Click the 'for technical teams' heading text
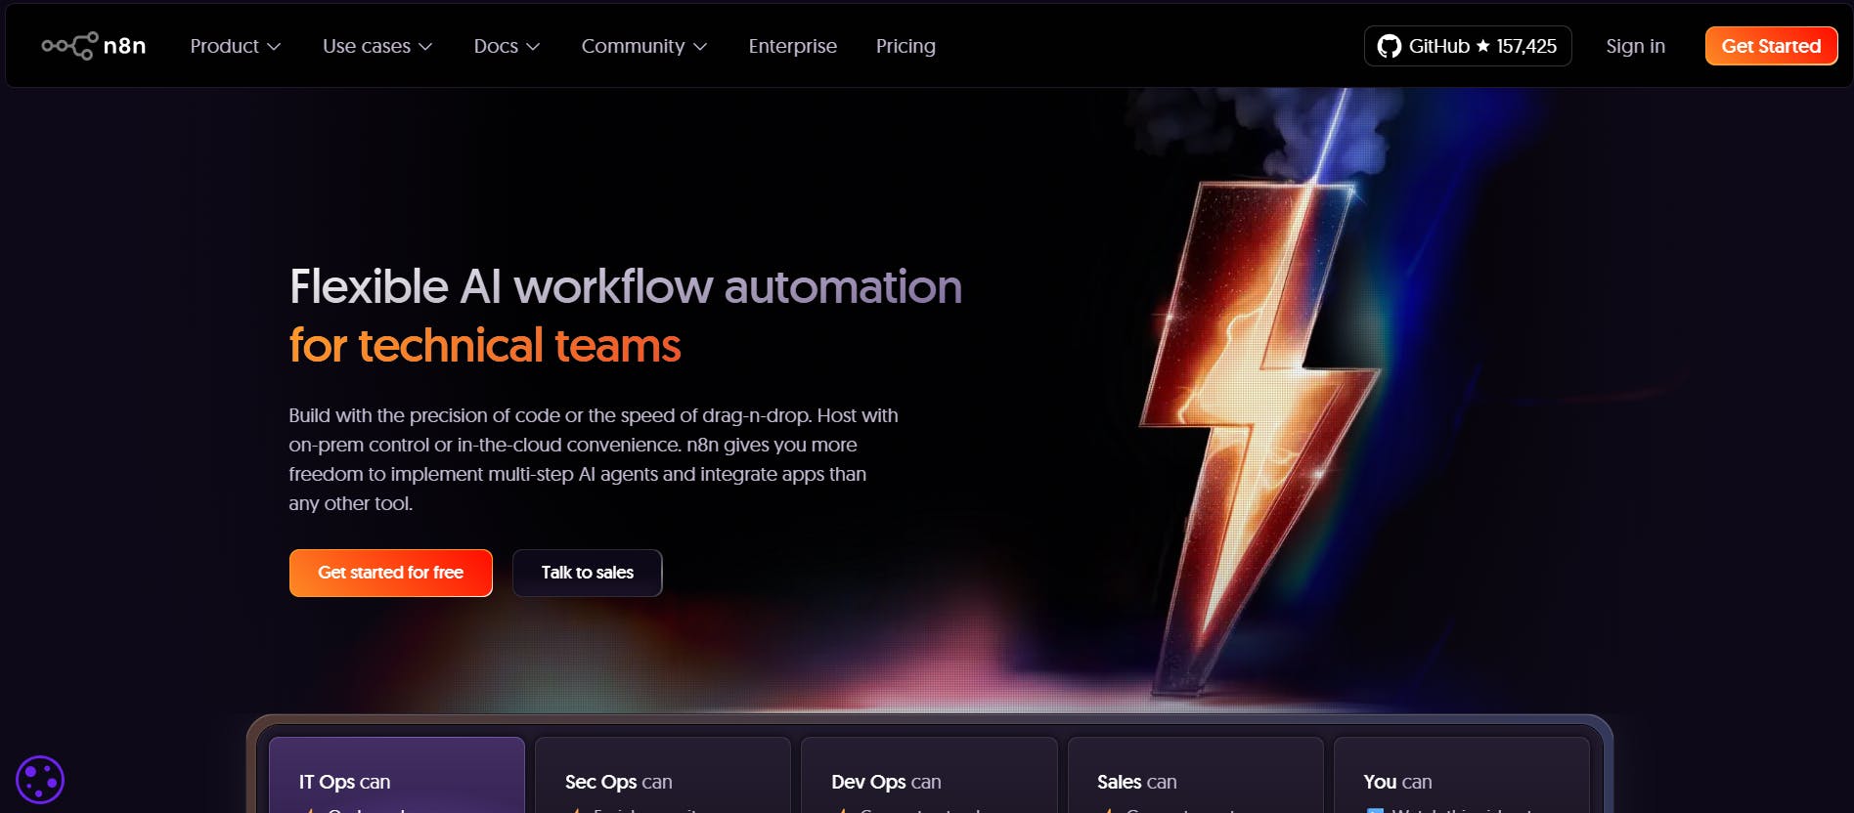This screenshot has height=813, width=1854. click(485, 346)
